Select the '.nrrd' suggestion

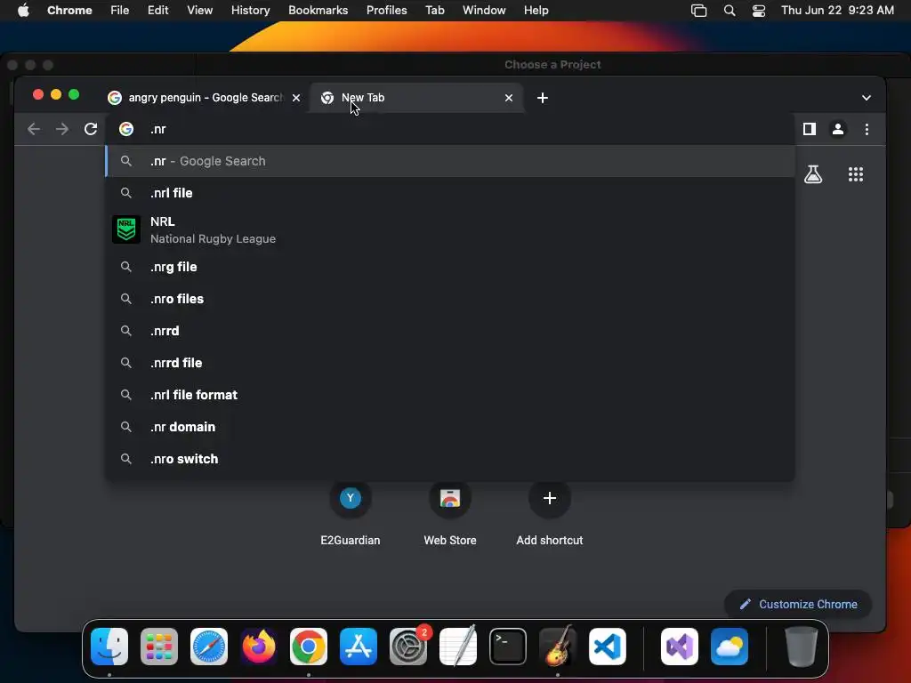(x=449, y=331)
